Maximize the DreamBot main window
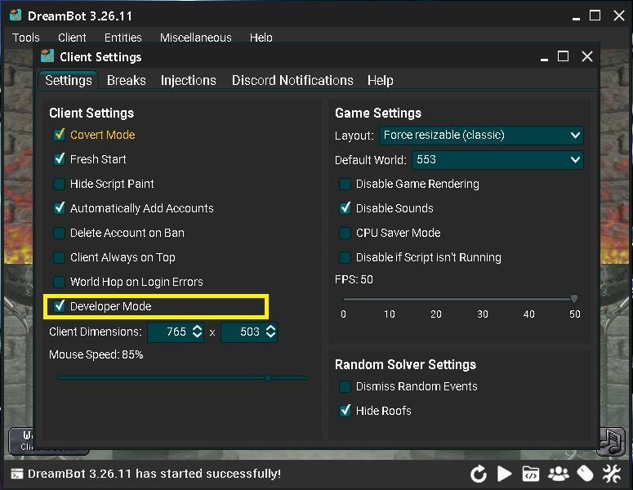The image size is (633, 490). 595,16
